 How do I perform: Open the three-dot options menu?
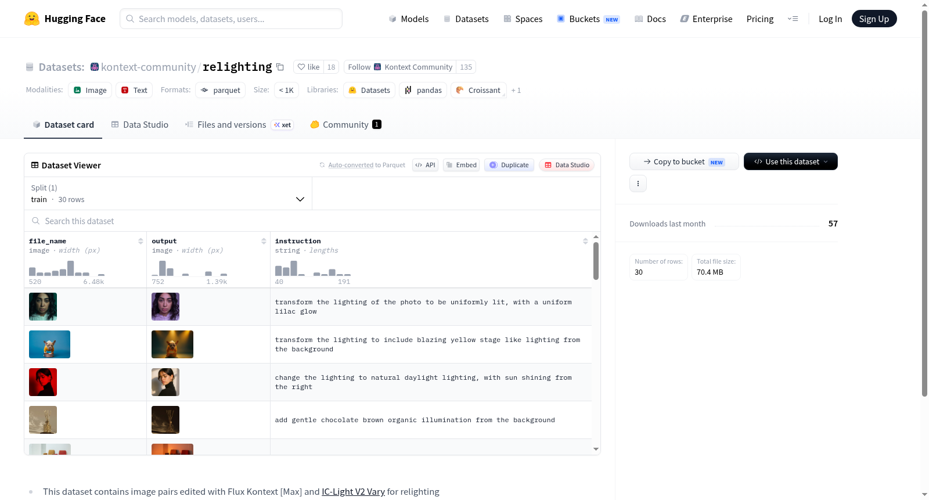[638, 184]
